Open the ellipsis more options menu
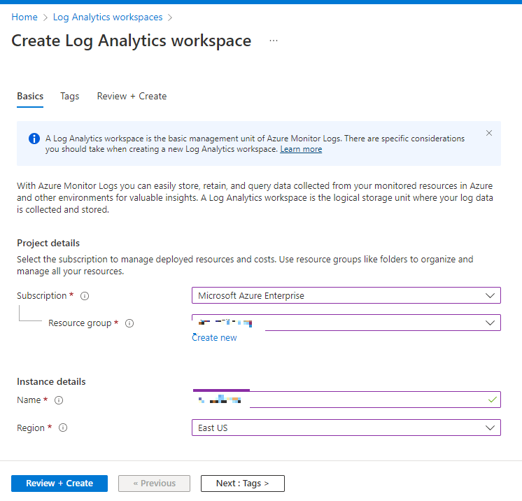The height and width of the screenshot is (501, 522). point(274,41)
